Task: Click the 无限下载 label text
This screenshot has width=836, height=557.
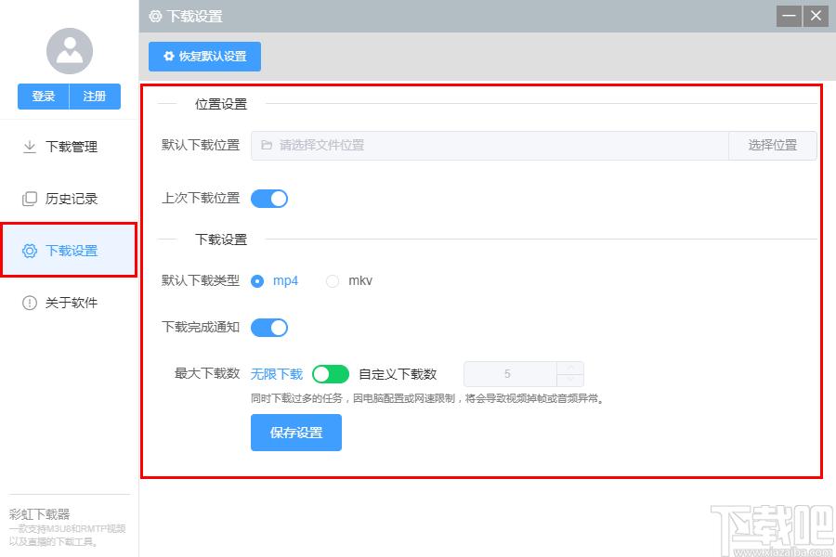Action: tap(277, 374)
